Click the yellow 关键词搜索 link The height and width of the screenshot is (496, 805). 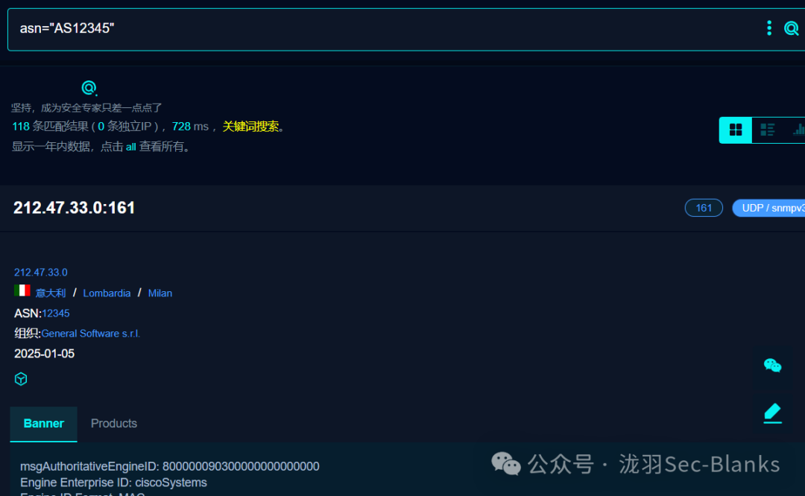coord(250,127)
